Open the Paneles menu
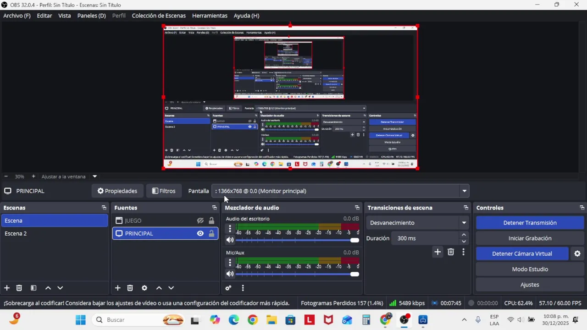The image size is (587, 330). pos(91,16)
